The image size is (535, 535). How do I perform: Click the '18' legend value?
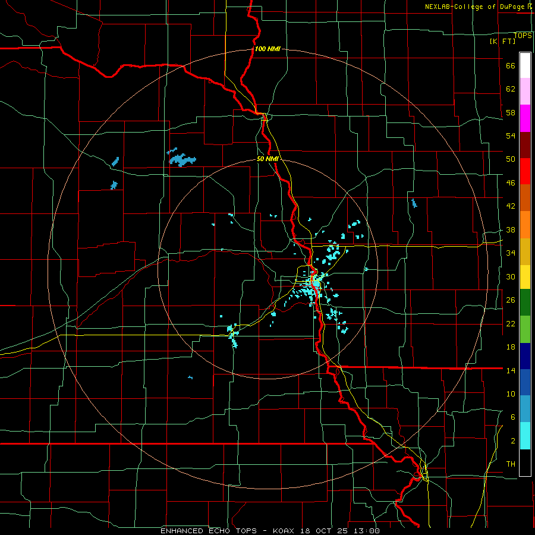coord(511,347)
